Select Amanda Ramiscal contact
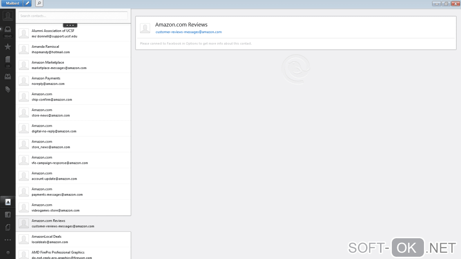 73,49
